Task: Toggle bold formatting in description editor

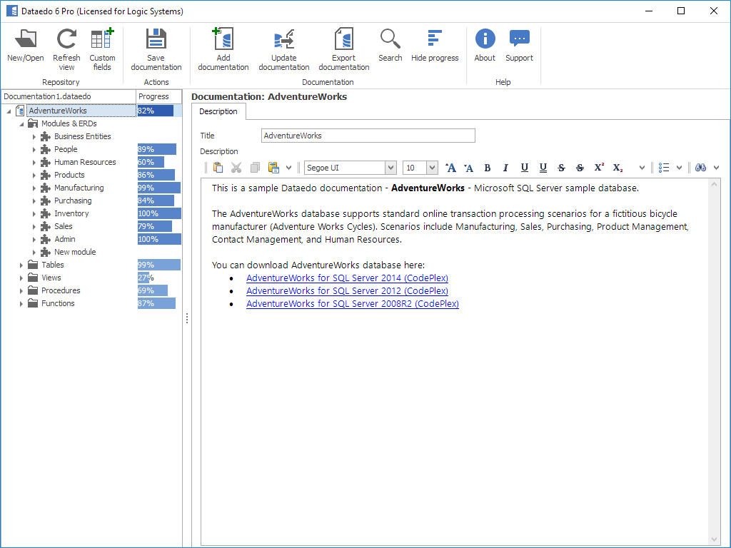Action: [488, 168]
